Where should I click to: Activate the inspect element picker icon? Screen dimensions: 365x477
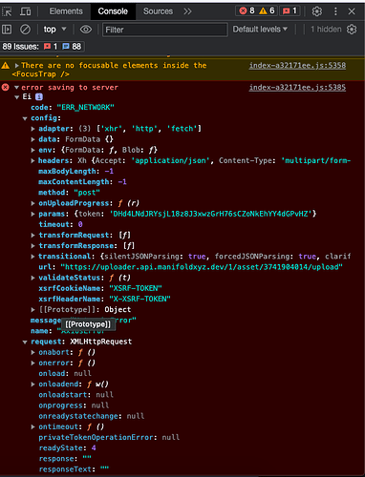(x=7, y=11)
